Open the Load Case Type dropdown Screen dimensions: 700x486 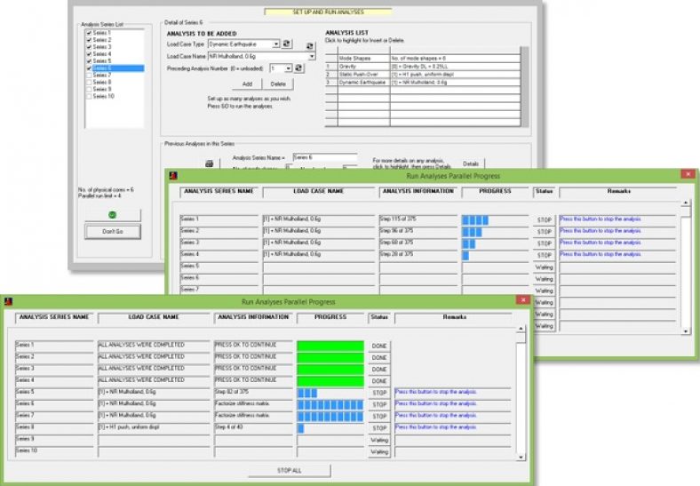coord(276,44)
